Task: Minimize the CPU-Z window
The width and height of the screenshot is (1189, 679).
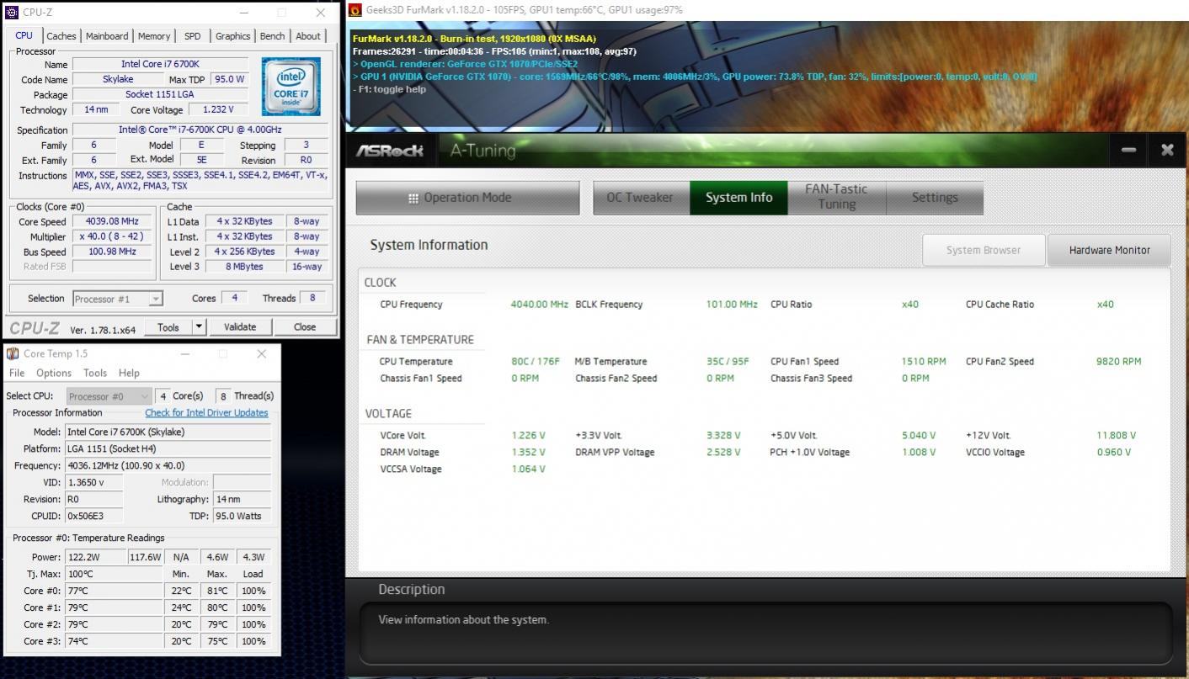Action: (x=243, y=13)
